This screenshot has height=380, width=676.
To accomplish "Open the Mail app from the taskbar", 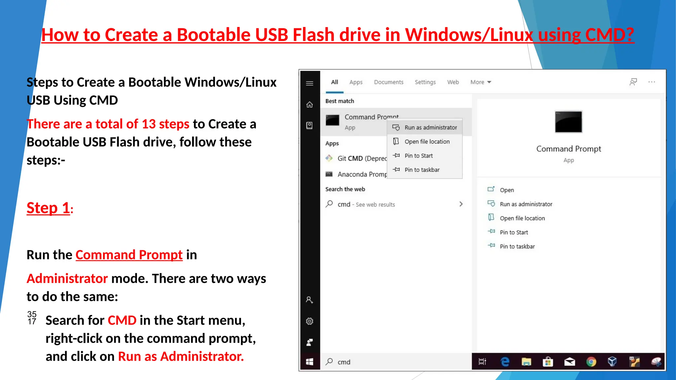I will (569, 362).
